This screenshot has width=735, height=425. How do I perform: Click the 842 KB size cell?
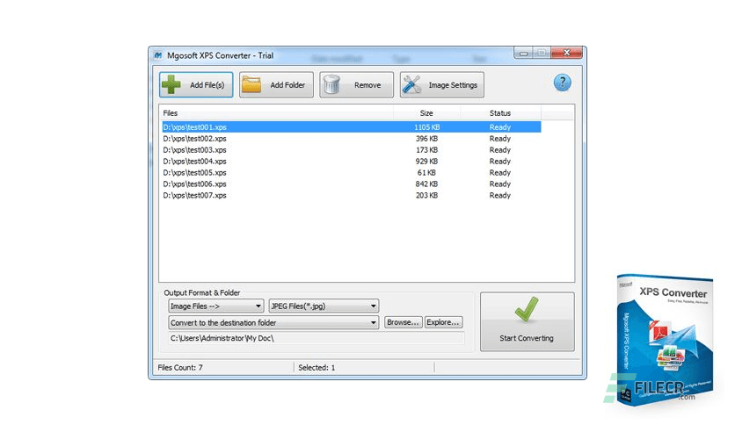tap(426, 184)
